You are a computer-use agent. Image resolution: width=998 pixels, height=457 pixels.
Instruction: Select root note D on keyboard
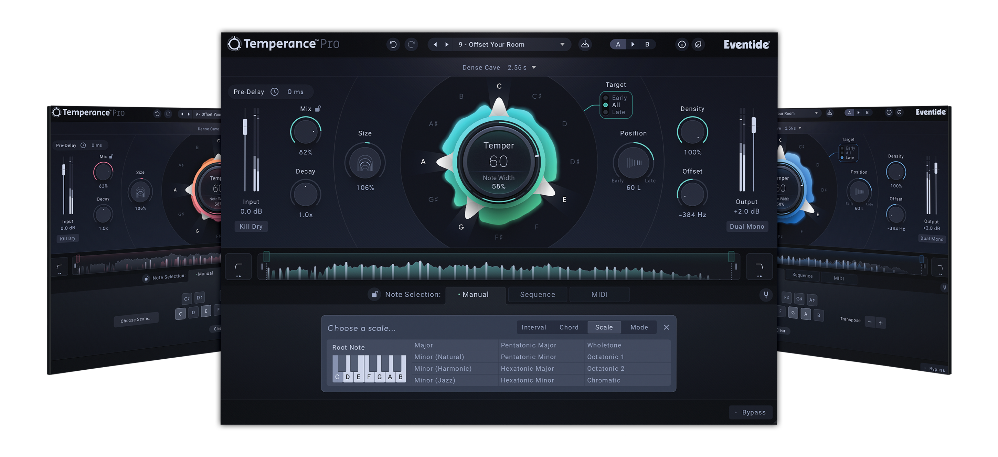[x=348, y=376]
